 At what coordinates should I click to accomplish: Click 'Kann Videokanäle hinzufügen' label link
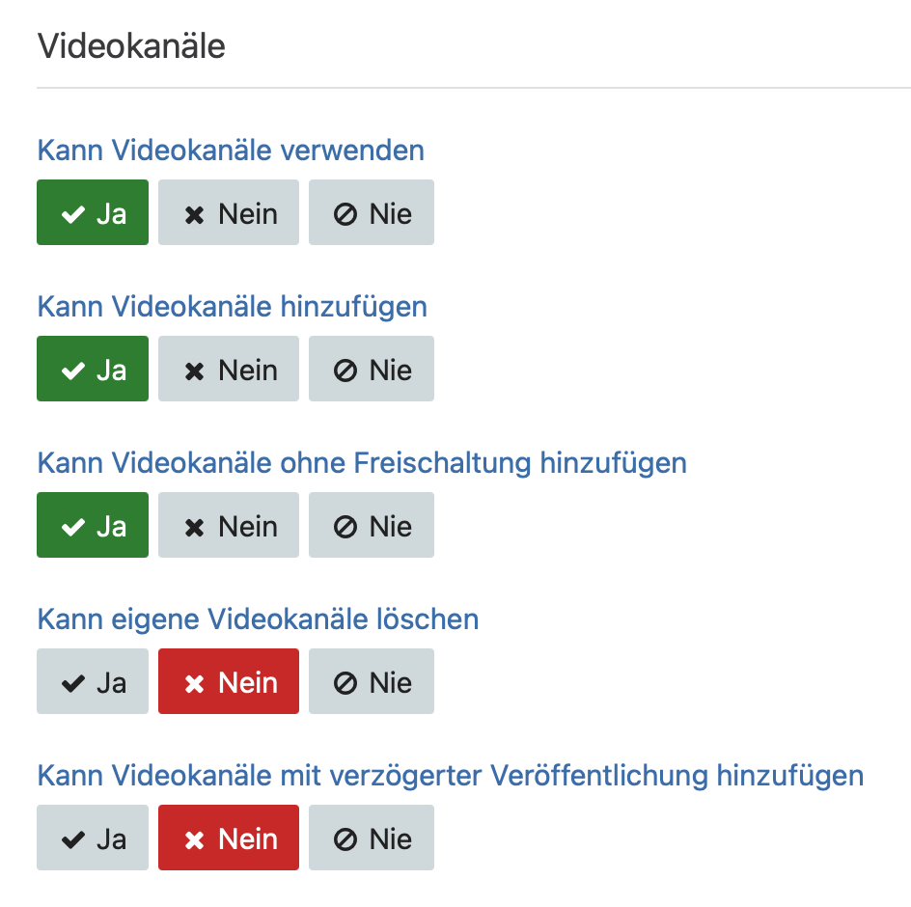point(232,307)
